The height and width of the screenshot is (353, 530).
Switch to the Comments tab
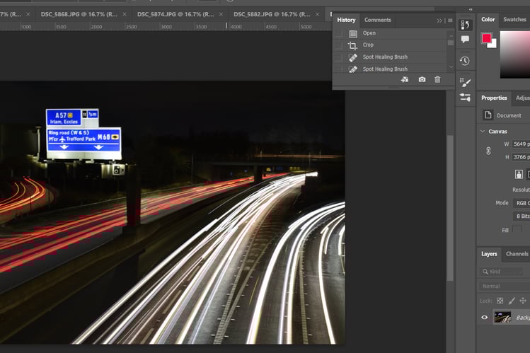point(378,20)
